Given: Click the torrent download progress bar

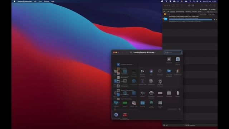Looking at the screenshot, I should point(191,20).
